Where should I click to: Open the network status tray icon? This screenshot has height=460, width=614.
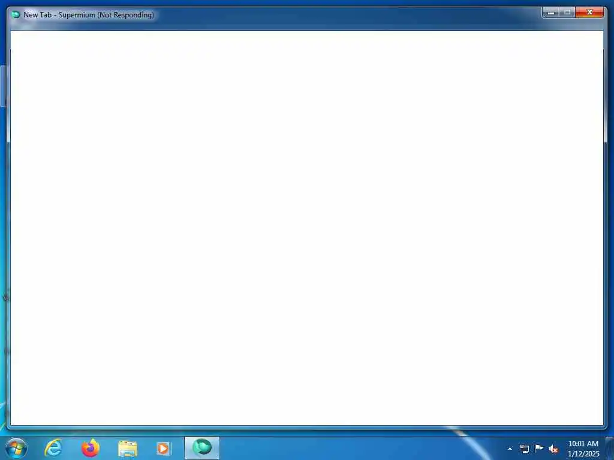pyautogui.click(x=525, y=449)
